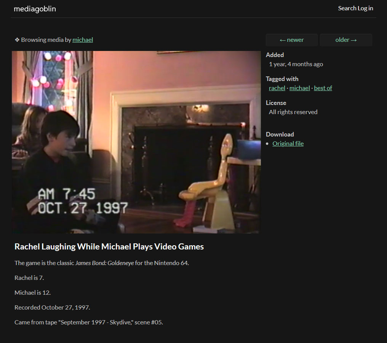Select the michael tag under Tagged with
The image size is (387, 343).
pyautogui.click(x=299, y=88)
